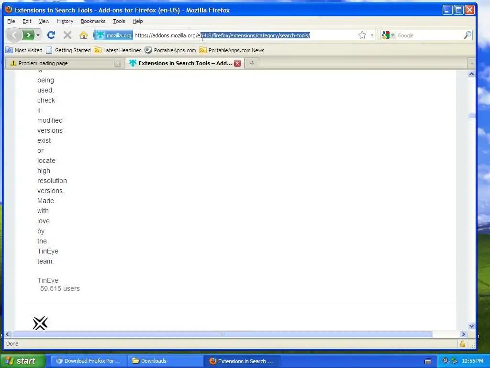The height and width of the screenshot is (368, 490).
Task: Click the horizontal scrollbar thumb
Action: pyautogui.click(x=222, y=334)
